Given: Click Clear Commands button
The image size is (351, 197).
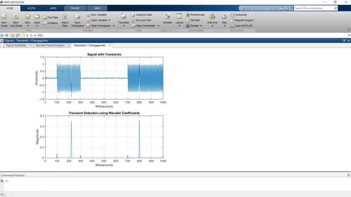Looking at the screenshot, I should [144, 26].
